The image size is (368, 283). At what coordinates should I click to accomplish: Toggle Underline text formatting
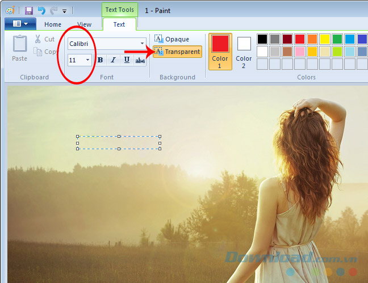tap(127, 60)
